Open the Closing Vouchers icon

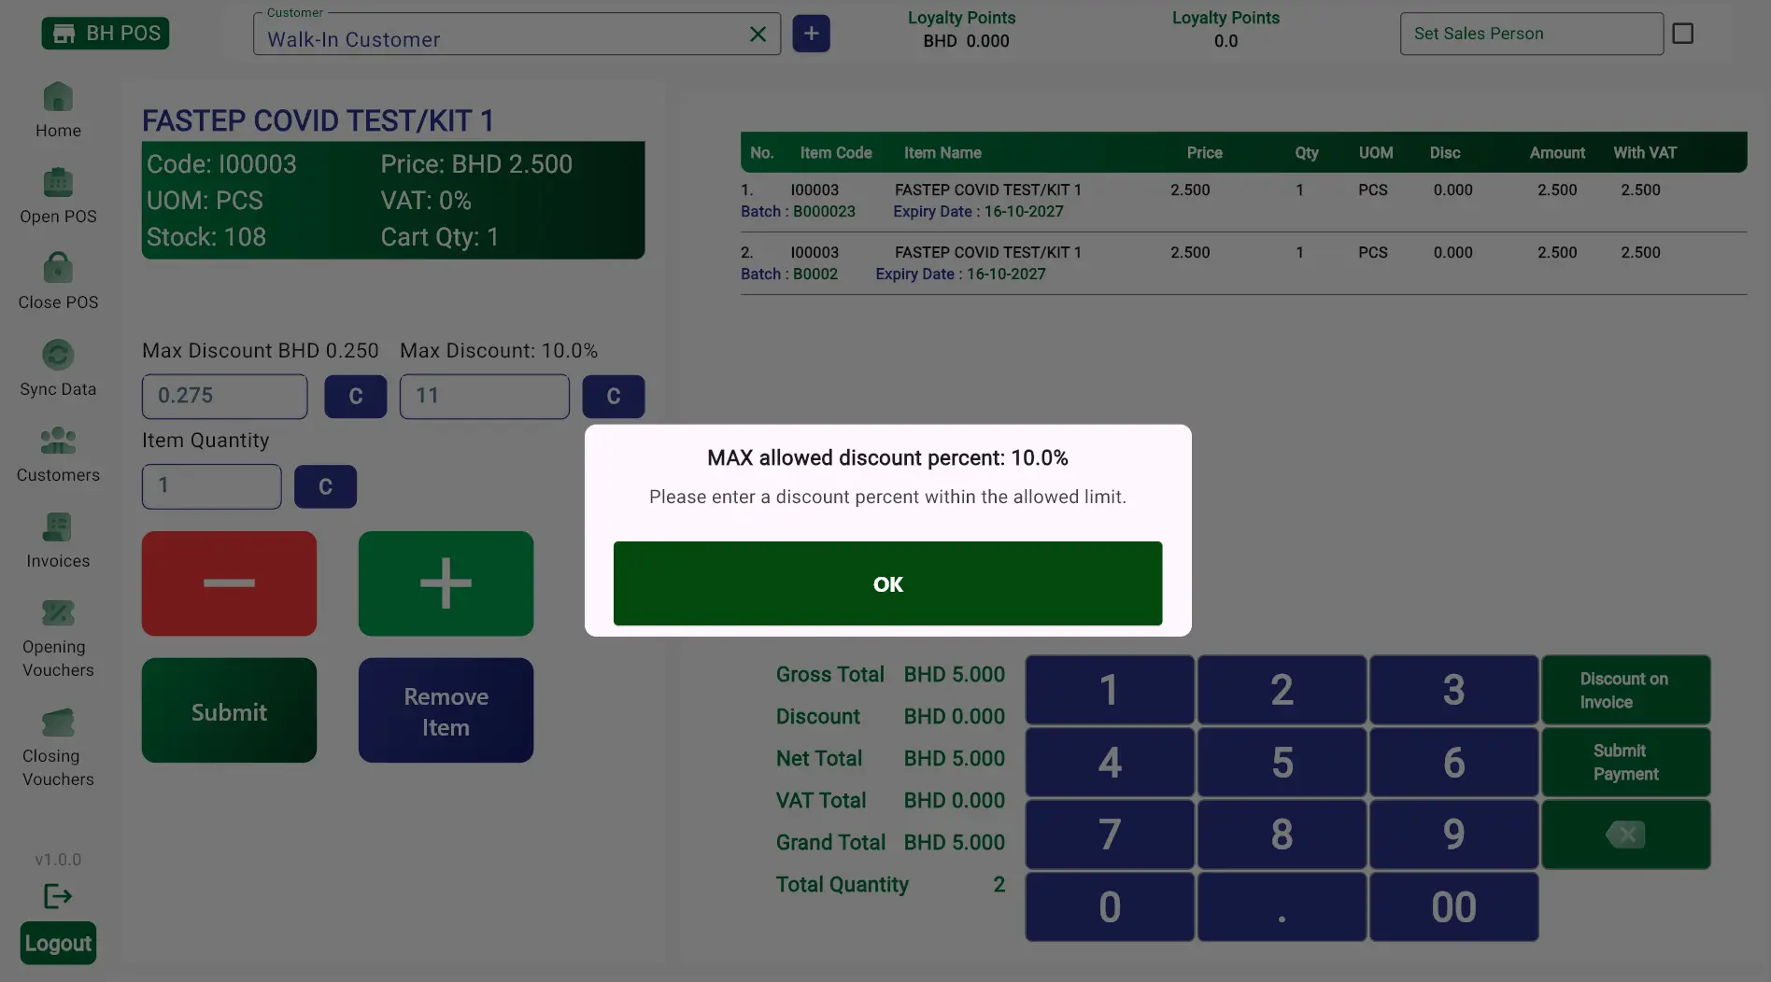[58, 722]
